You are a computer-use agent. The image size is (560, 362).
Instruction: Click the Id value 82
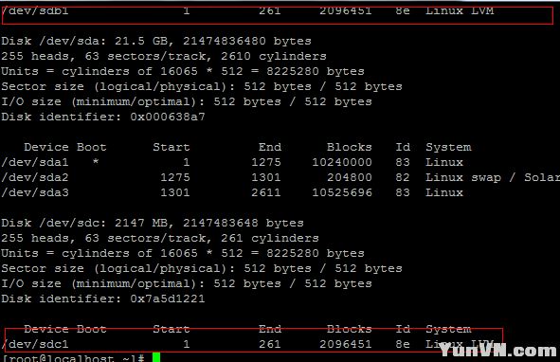pyautogui.click(x=403, y=177)
